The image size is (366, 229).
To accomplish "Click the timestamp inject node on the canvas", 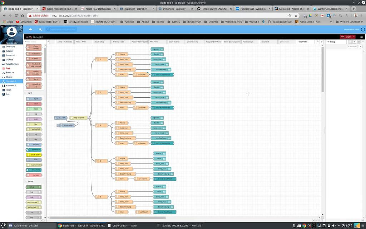I will pos(67,126).
